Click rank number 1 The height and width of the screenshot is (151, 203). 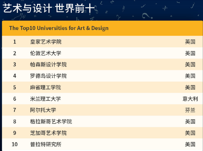15,42
